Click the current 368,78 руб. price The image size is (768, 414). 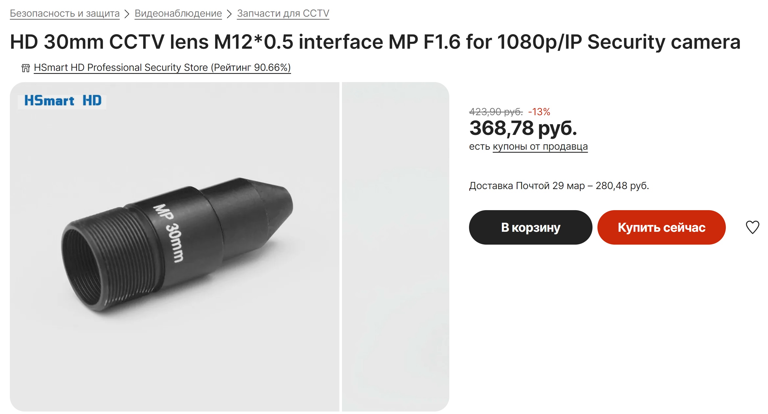(x=523, y=128)
